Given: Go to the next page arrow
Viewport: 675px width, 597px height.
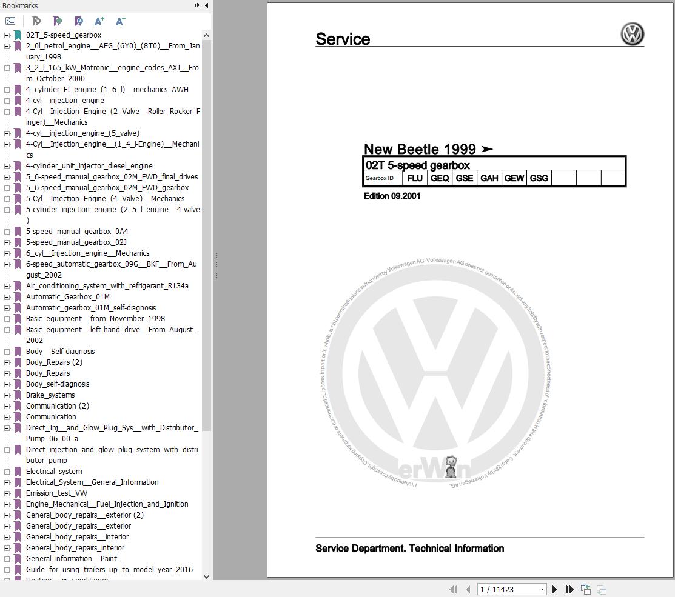Looking at the screenshot, I should click(554, 589).
